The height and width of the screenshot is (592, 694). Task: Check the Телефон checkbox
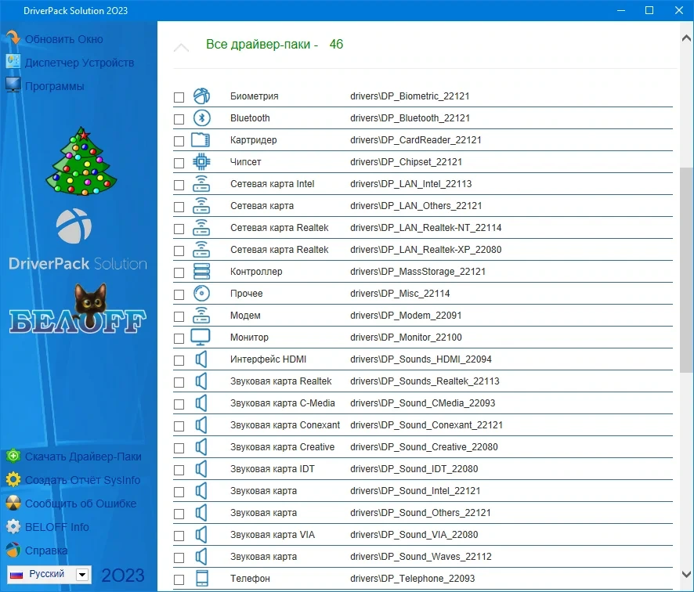click(179, 579)
